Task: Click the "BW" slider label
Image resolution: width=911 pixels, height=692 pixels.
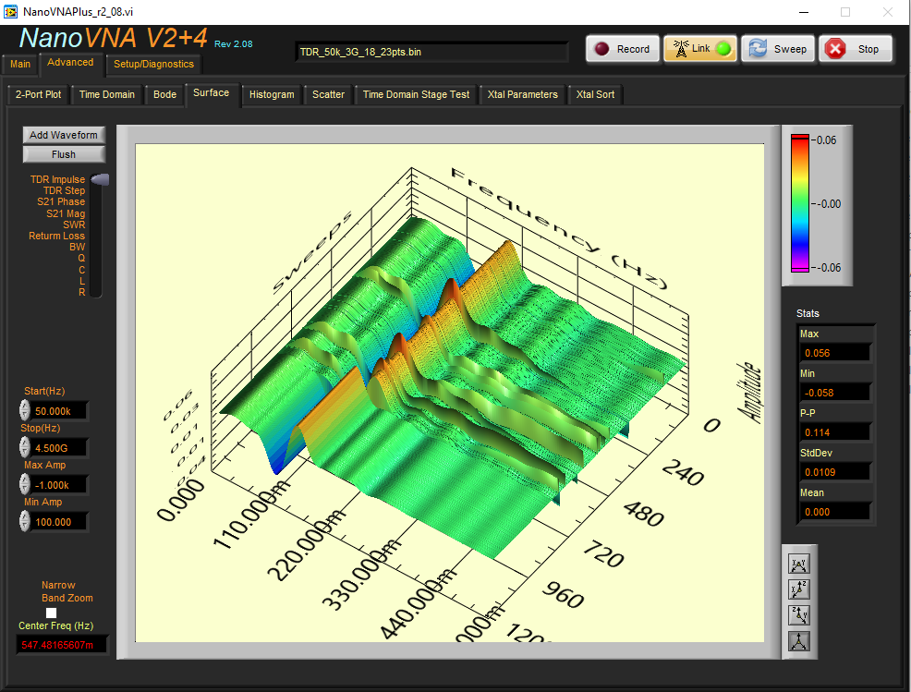Action: click(x=78, y=247)
